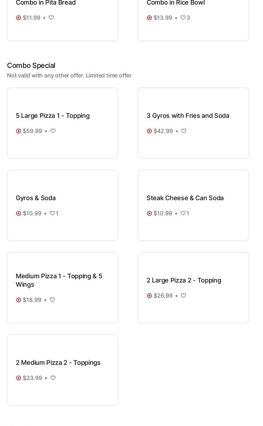
Task: Open Medium Pizza 1 - Topping & 5 Wings
Action: tap(59, 280)
